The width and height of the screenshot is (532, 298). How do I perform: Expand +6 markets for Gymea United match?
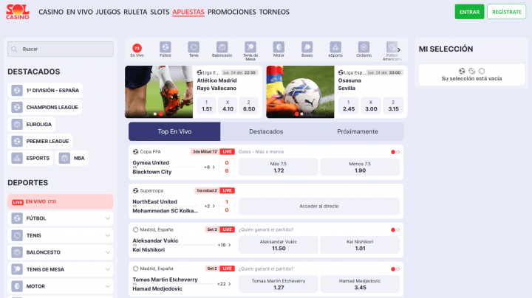tap(209, 167)
